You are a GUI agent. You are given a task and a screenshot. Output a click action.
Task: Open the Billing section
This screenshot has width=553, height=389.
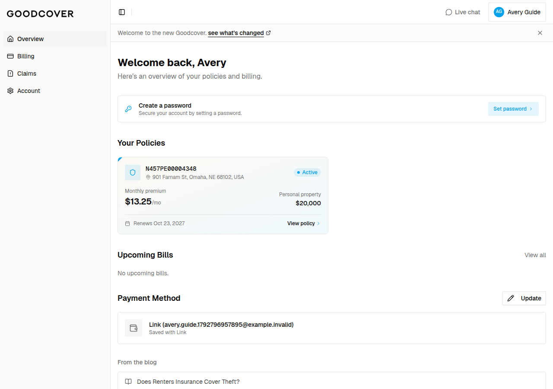55,56
